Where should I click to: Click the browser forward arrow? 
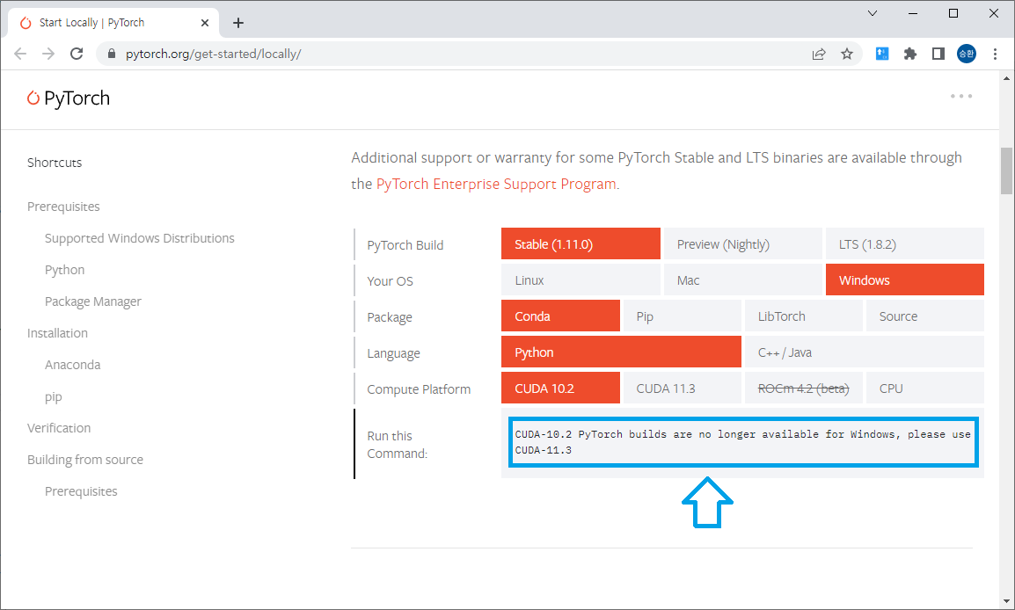pos(48,54)
